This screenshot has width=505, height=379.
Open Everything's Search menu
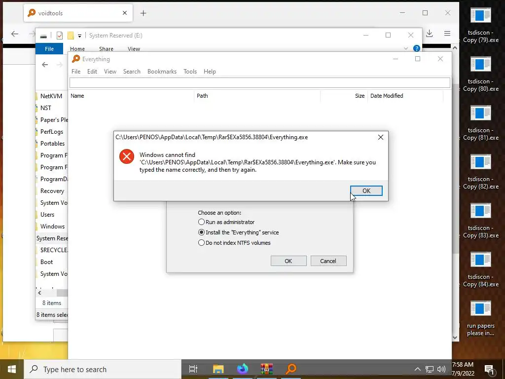[x=132, y=72]
